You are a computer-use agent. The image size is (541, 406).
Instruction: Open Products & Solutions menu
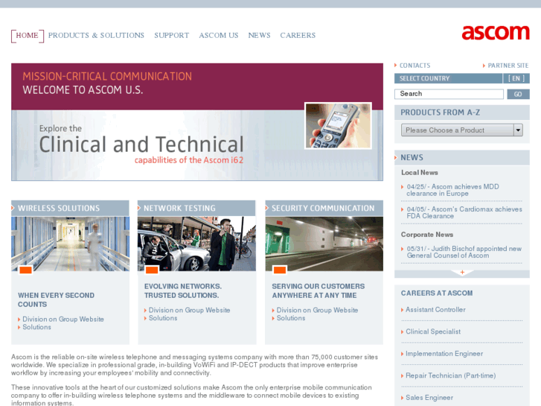[x=96, y=35]
